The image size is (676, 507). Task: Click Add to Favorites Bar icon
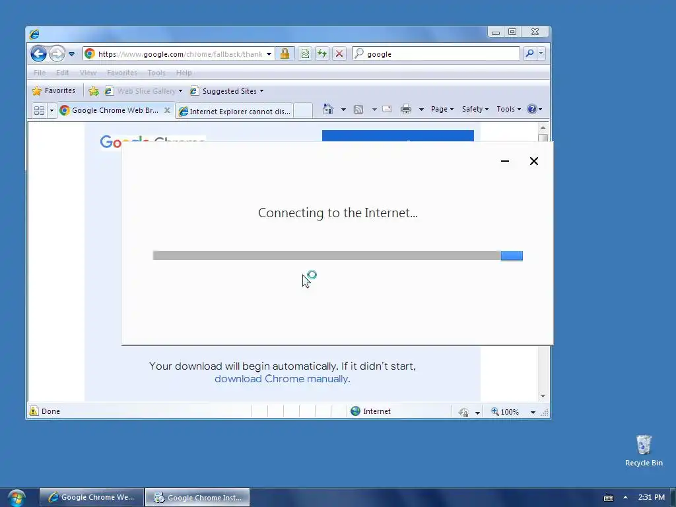coord(94,91)
